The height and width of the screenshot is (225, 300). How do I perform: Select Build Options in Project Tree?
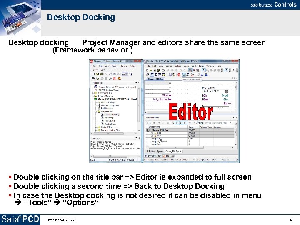pos(107,108)
